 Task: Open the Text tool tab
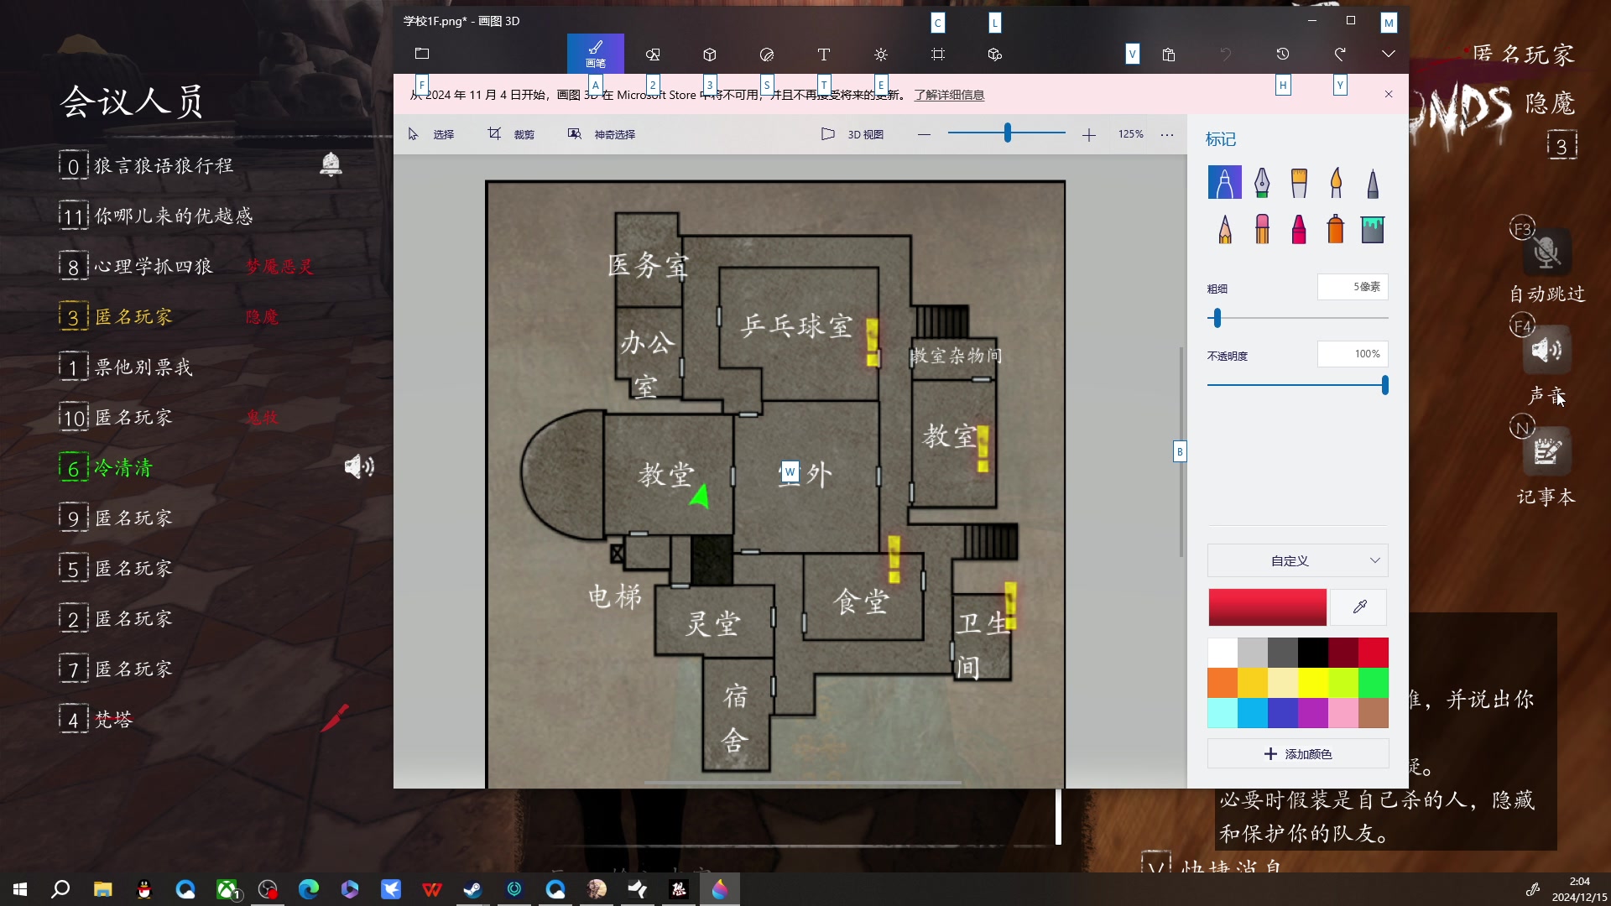pyautogui.click(x=824, y=55)
